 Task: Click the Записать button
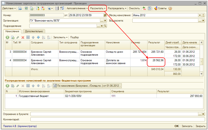[187, 126]
